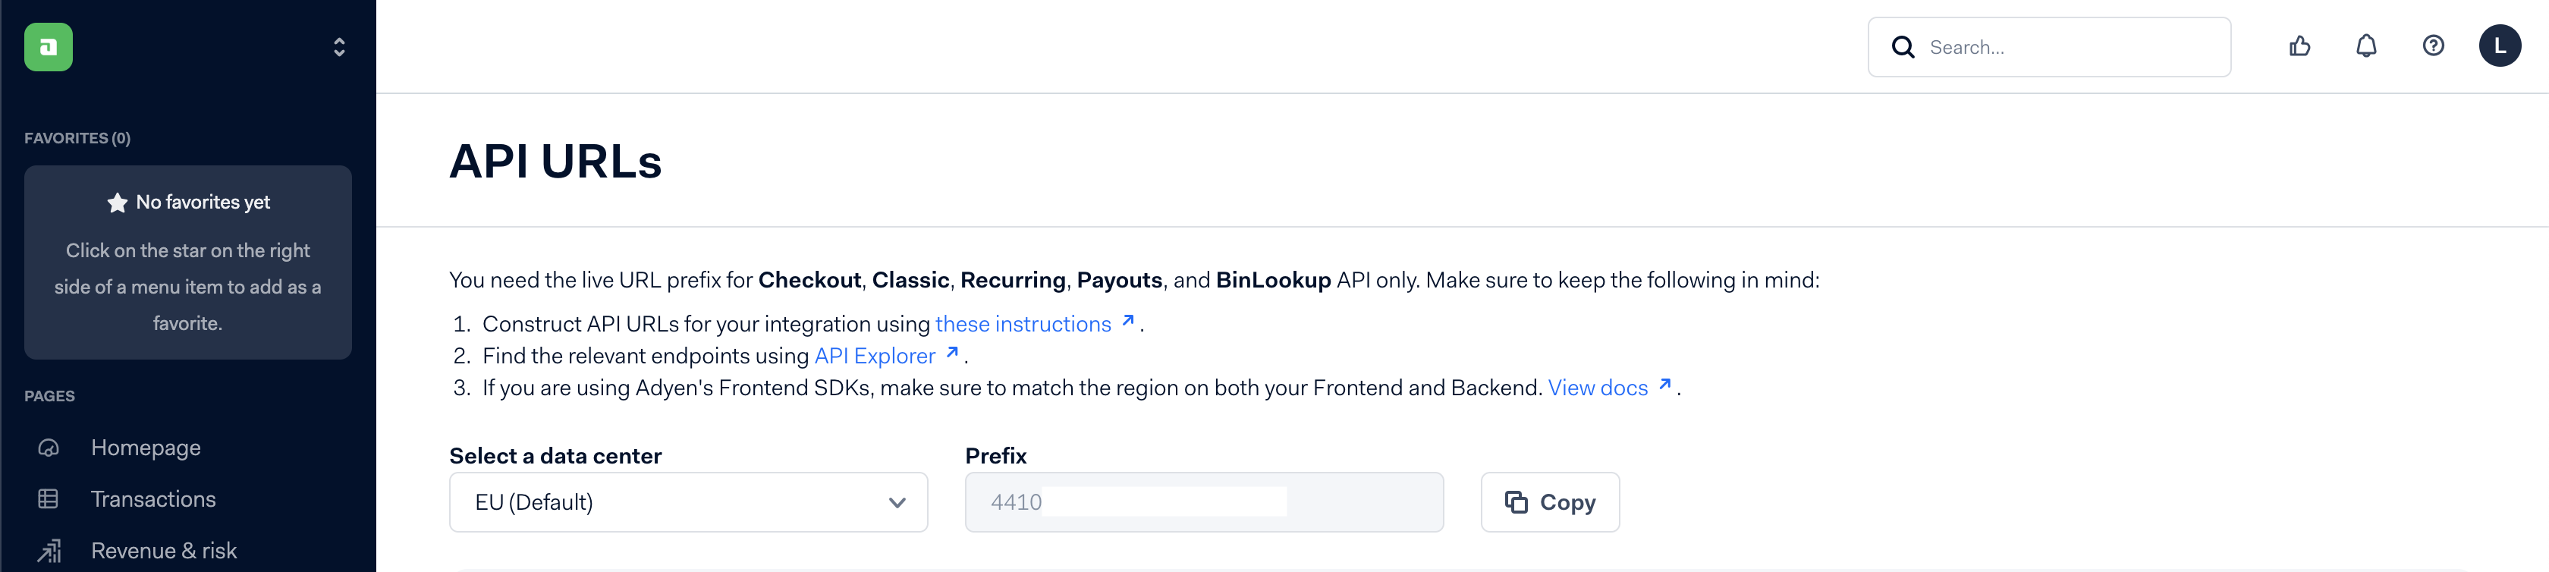This screenshot has height=572, width=2549.
Task: Click the Homepage gauge icon
Action: pos(49,448)
